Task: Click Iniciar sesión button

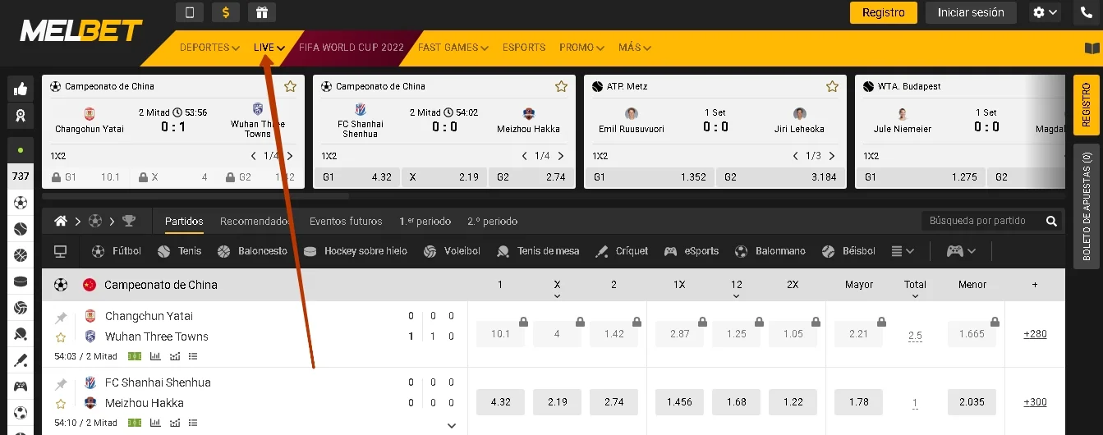Action: pyautogui.click(x=971, y=12)
